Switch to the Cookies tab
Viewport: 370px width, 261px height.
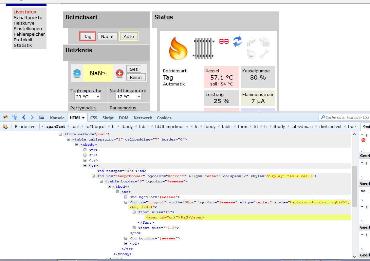click(164, 118)
